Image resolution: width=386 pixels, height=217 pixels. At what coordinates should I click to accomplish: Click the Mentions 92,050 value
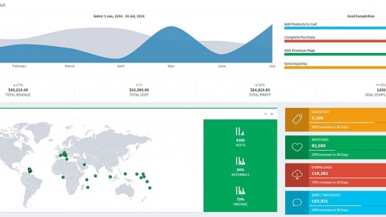[x=319, y=146]
